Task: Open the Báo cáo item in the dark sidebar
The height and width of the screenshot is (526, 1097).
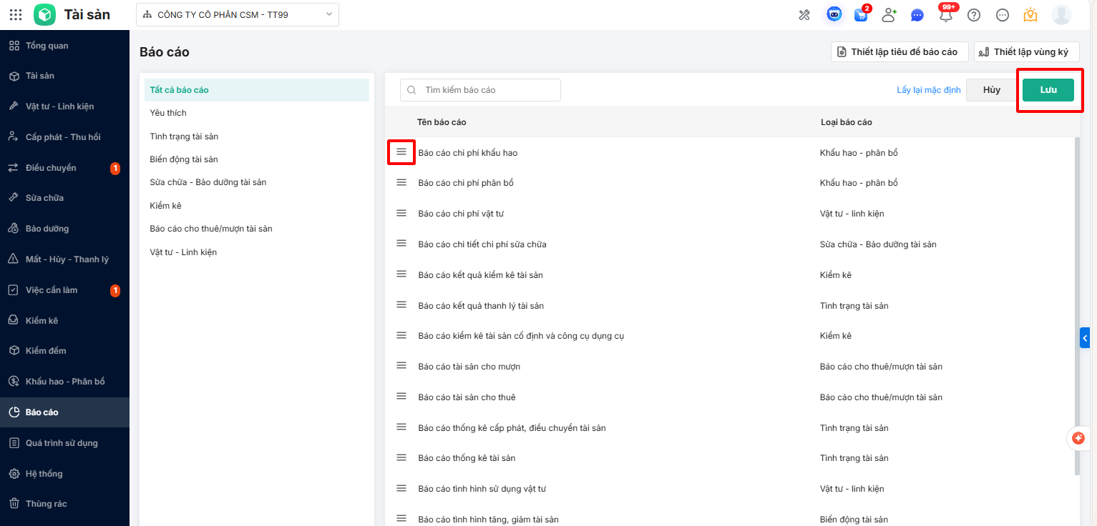Action: click(64, 412)
